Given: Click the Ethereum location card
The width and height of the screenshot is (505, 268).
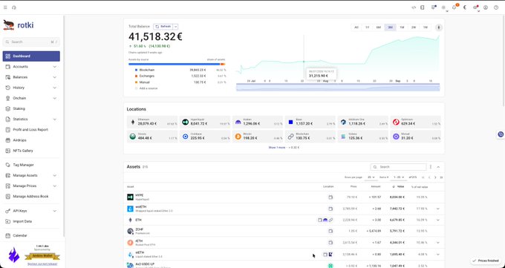Looking at the screenshot, I should pyautogui.click(x=152, y=122).
